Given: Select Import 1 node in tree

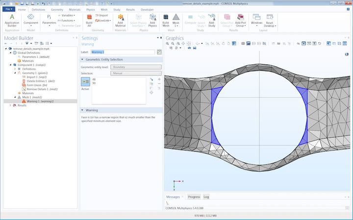Looking at the screenshot, I should click(34, 77).
